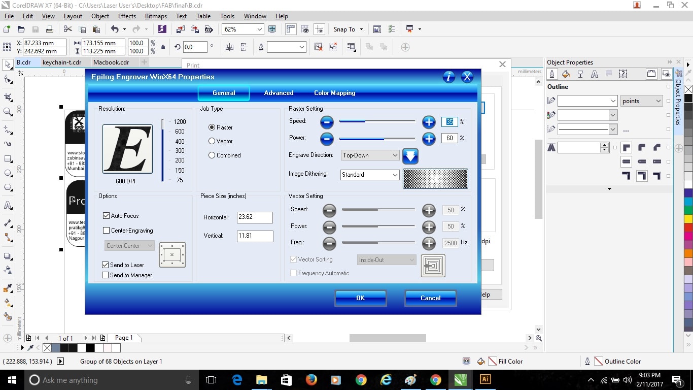This screenshot has width=693, height=390.
Task: Click the raster Power percentage field
Action: pos(449,138)
